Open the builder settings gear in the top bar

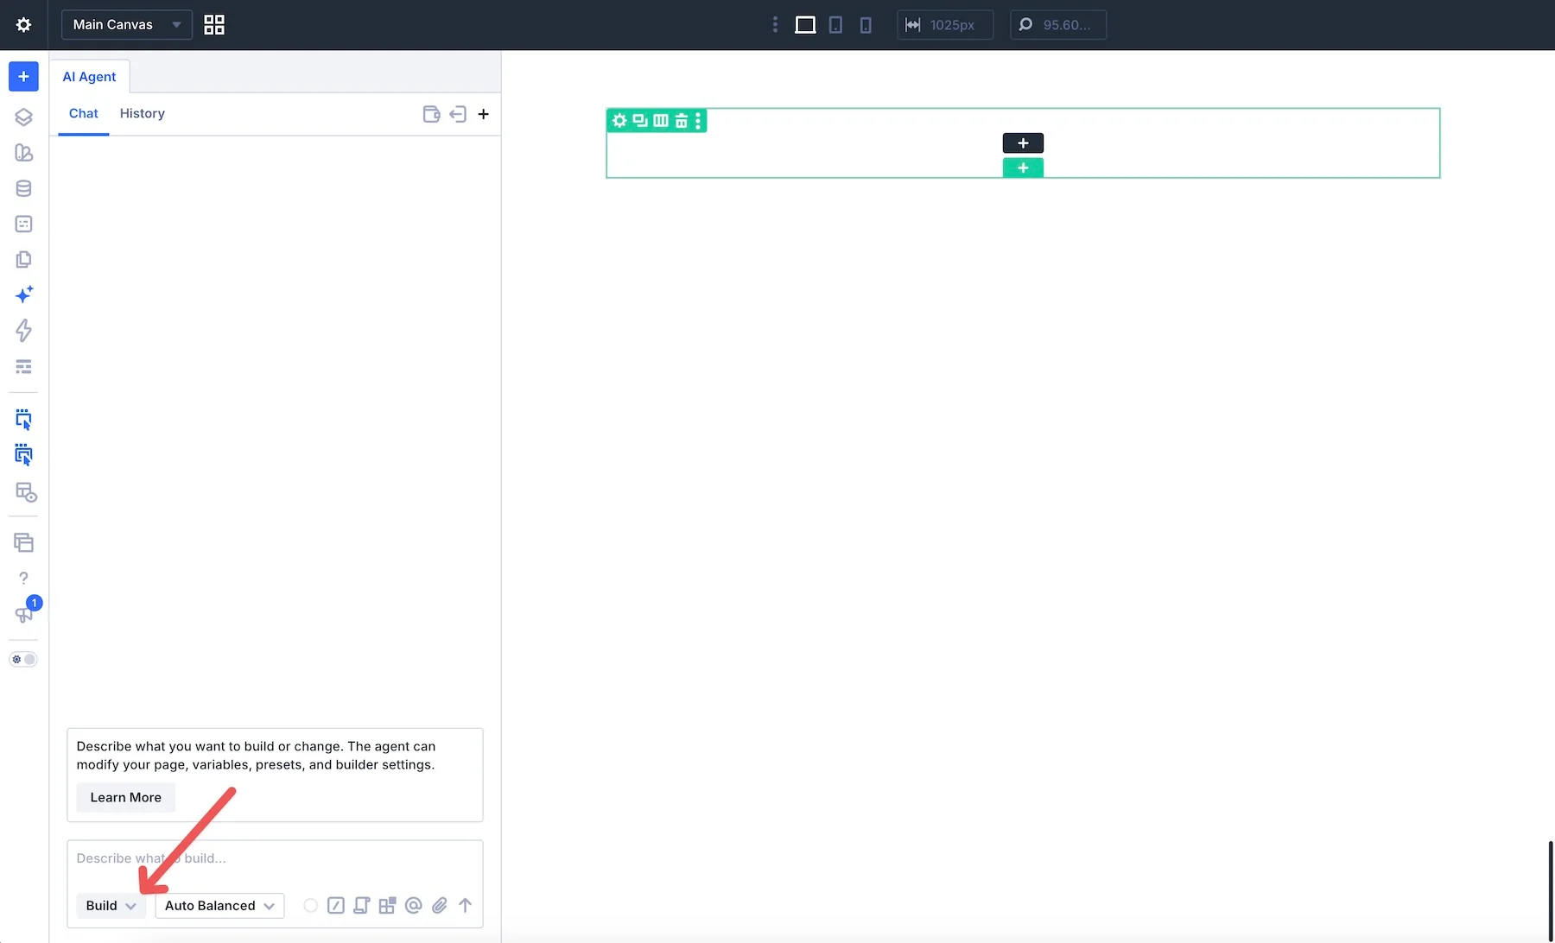[23, 24]
